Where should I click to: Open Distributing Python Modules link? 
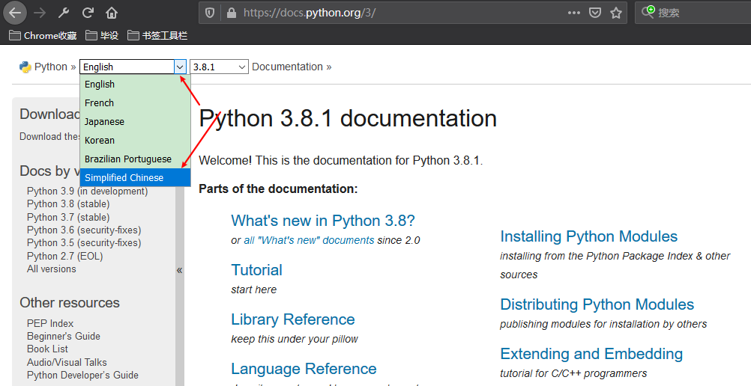(597, 304)
